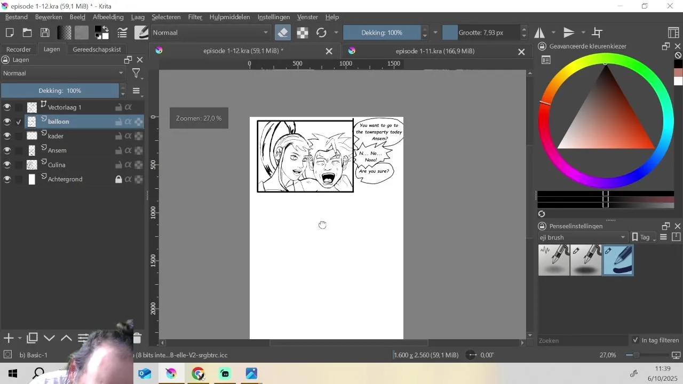Viewport: 683px width, 384px height.
Task: Click foreground/background color swap widget
Action: coord(101,33)
